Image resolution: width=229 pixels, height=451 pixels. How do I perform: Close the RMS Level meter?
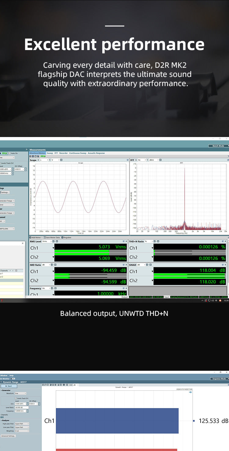[126, 241]
